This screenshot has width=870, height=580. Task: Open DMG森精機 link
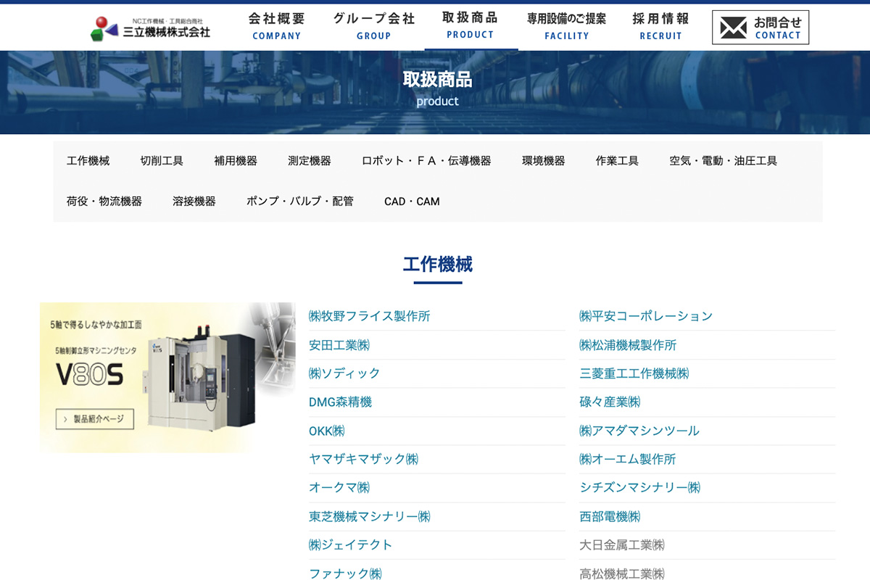[340, 402]
